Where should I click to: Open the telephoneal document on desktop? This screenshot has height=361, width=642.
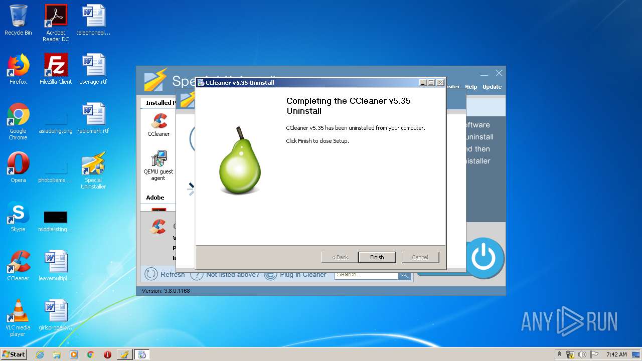tap(93, 20)
